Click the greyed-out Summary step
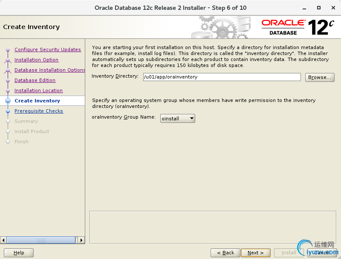Screen dimensions: 341x259 [x=26, y=121]
